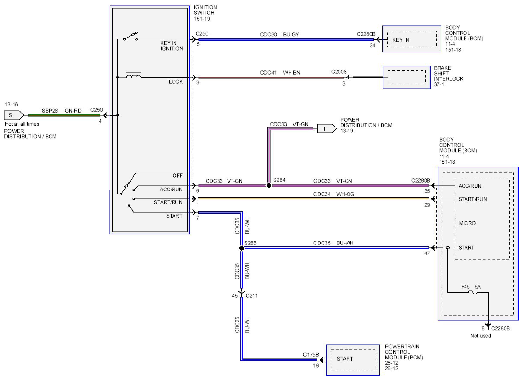Click the KEY IN IGNITION label
The image size is (523, 380).
coord(172,46)
